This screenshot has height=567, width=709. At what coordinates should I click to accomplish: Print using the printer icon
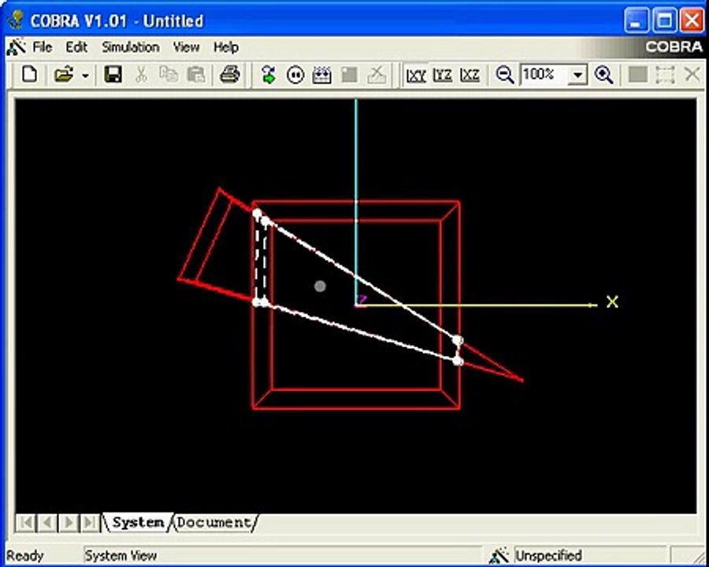[x=230, y=74]
